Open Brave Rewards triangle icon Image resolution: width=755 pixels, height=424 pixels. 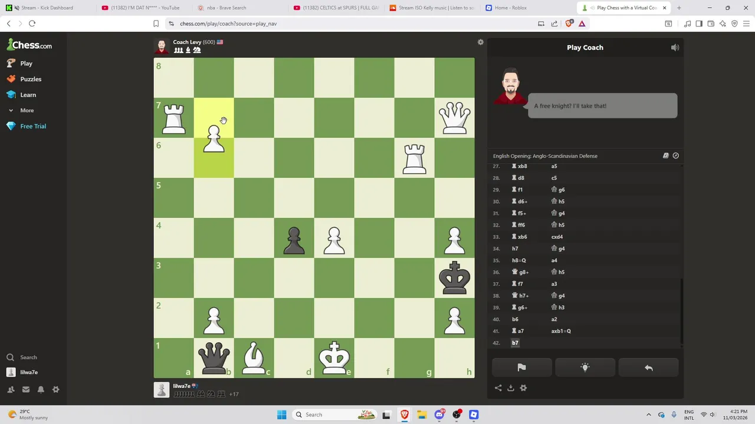click(x=582, y=24)
